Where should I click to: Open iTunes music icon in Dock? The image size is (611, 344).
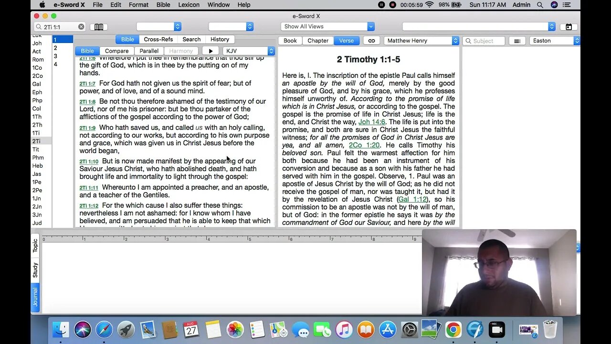344,330
